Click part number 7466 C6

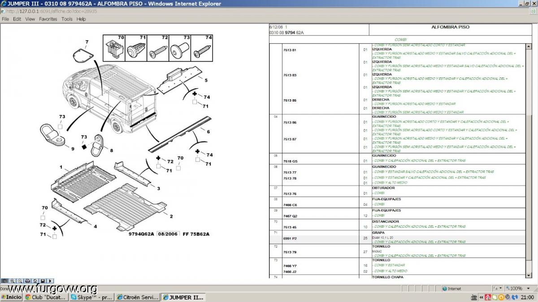click(x=290, y=204)
